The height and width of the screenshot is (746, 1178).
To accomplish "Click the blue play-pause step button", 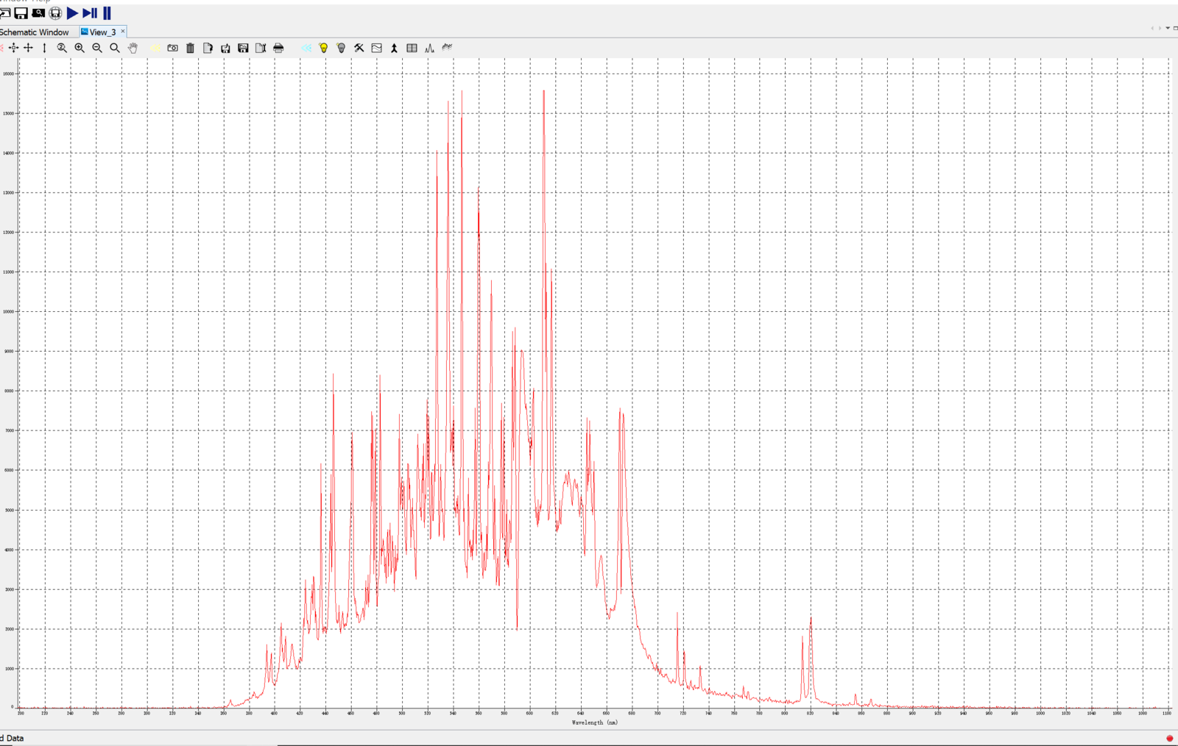I will pos(90,13).
